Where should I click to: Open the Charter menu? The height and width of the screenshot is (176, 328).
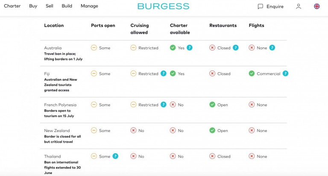12,6
